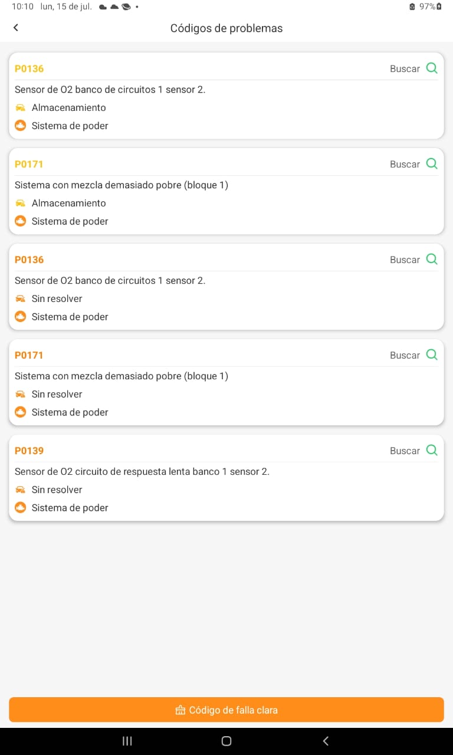Click the car icon beside Almacenamiento on P0171
This screenshot has height=755, width=453.
pyautogui.click(x=21, y=203)
